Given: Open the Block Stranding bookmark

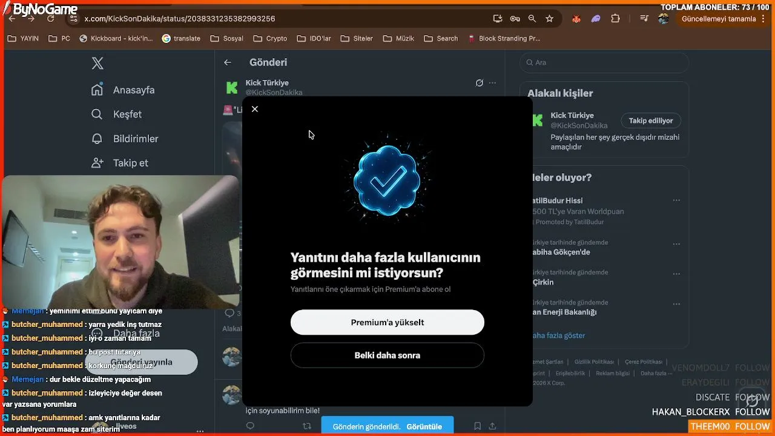Looking at the screenshot, I should tap(504, 38).
